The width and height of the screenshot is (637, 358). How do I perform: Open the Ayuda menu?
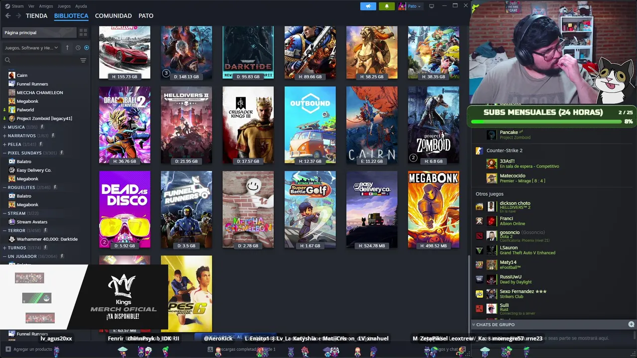tap(81, 6)
